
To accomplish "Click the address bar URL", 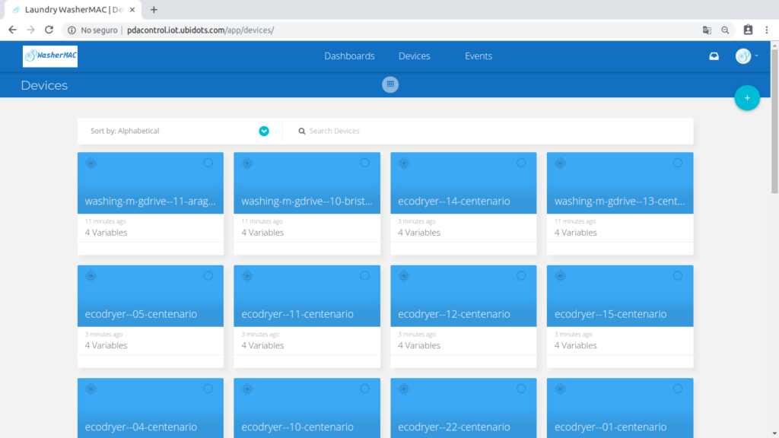I will click(x=201, y=30).
